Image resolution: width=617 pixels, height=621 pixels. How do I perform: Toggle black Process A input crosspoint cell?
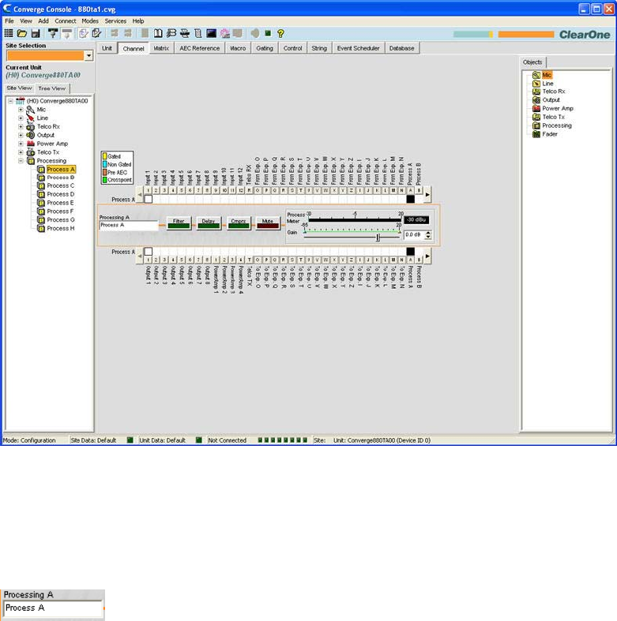coord(410,199)
